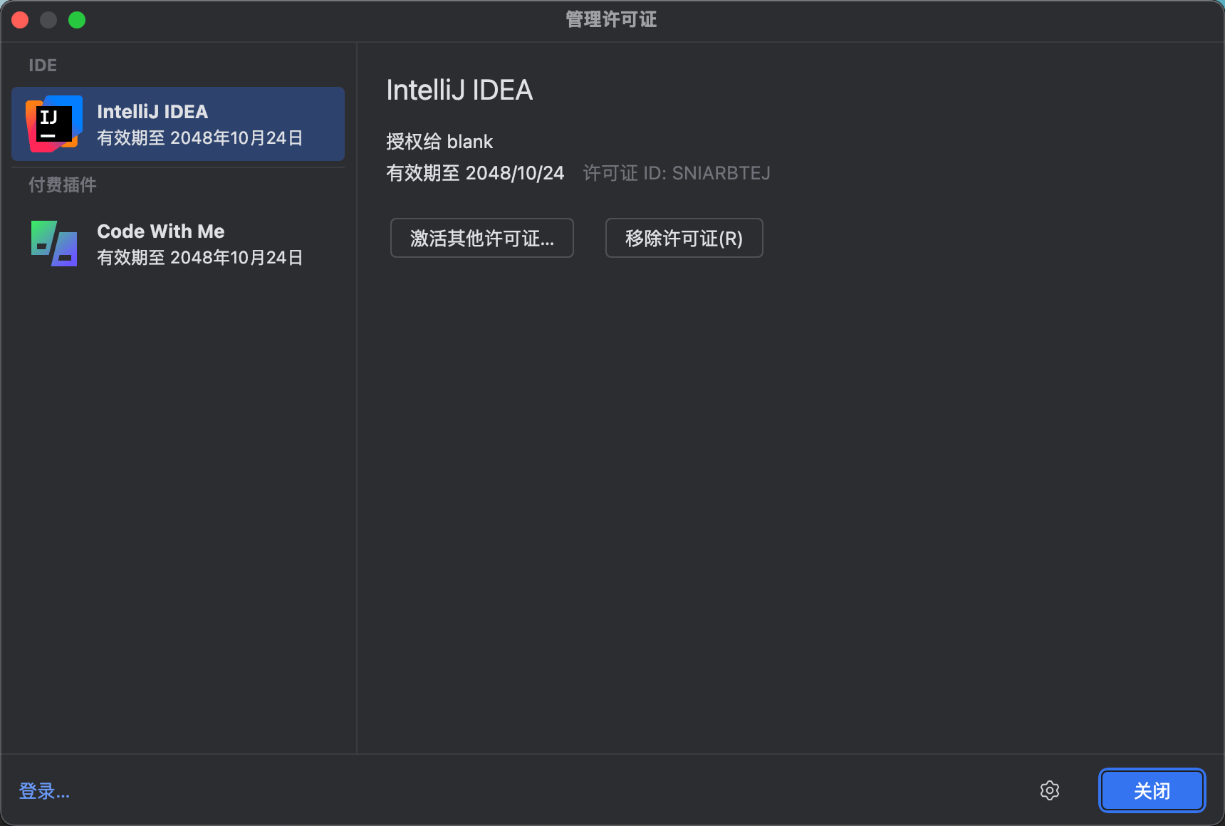Open the 登录... link

point(44,791)
